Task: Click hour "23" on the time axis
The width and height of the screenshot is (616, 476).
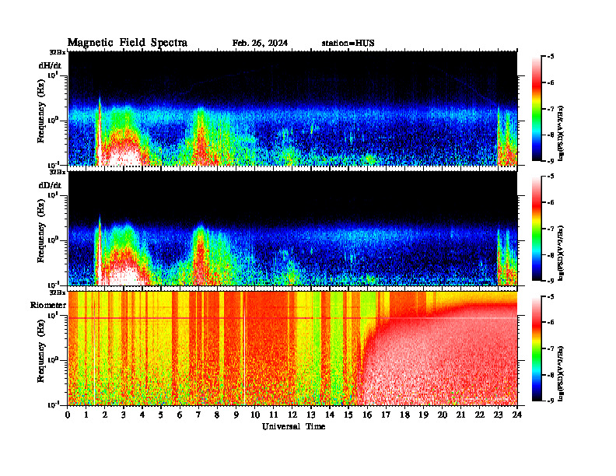Action: point(498,415)
